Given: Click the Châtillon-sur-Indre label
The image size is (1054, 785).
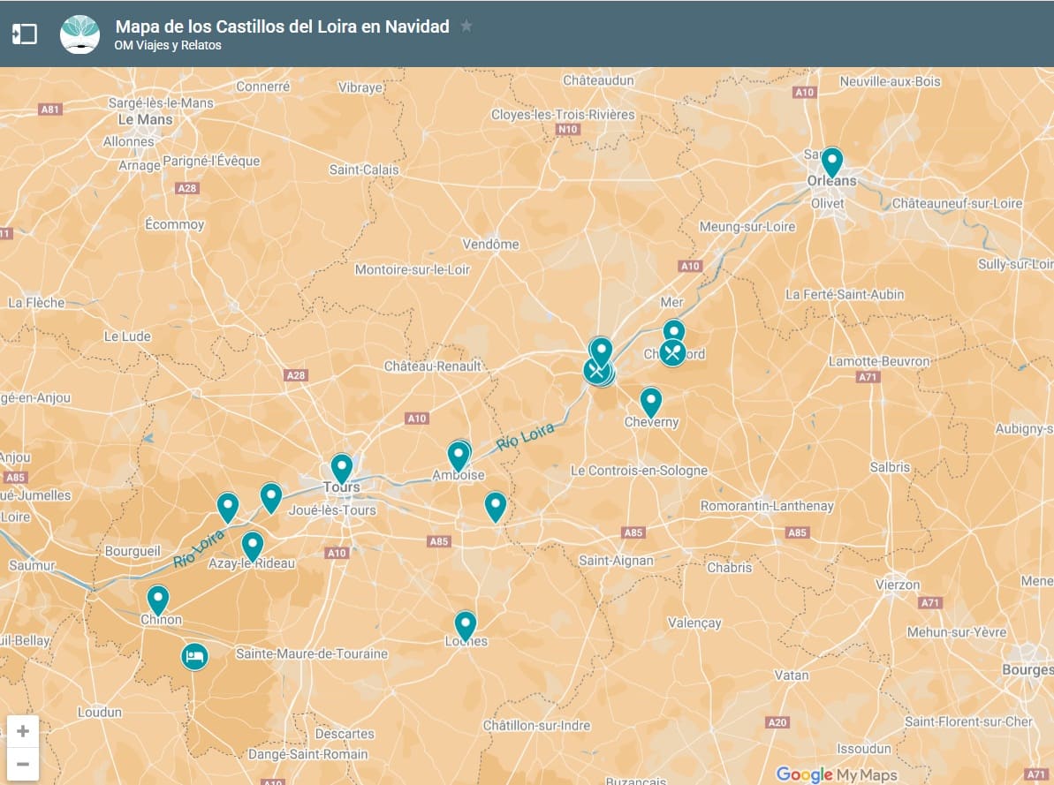Looking at the screenshot, I should [x=536, y=725].
